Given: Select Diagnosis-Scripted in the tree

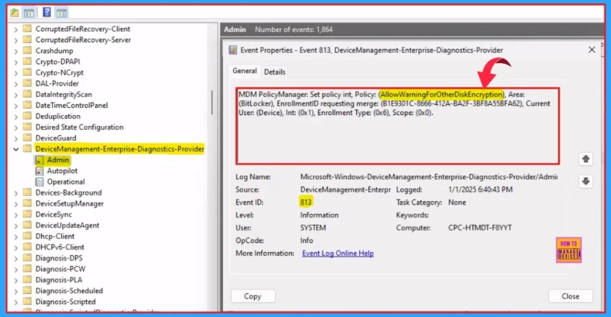Looking at the screenshot, I should tap(66, 302).
